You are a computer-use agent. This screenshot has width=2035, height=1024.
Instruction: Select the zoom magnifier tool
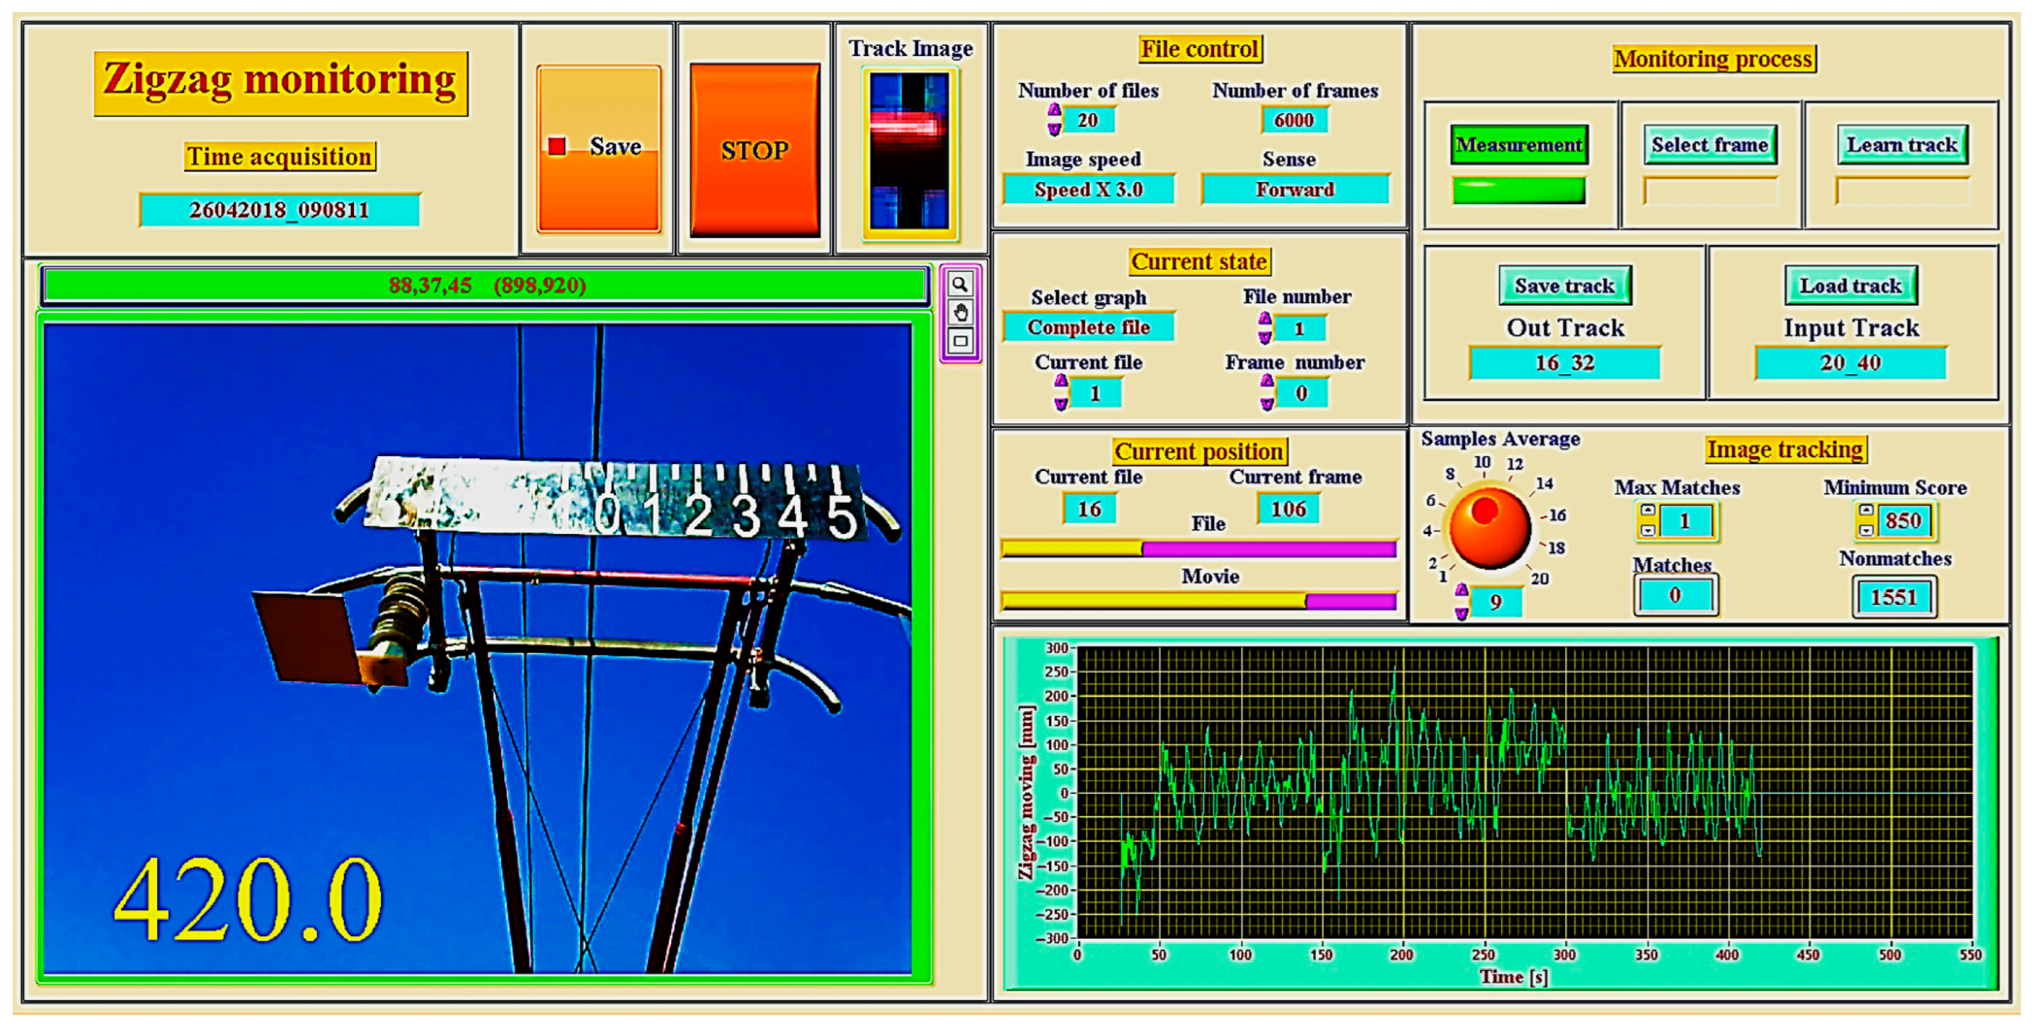tap(960, 284)
